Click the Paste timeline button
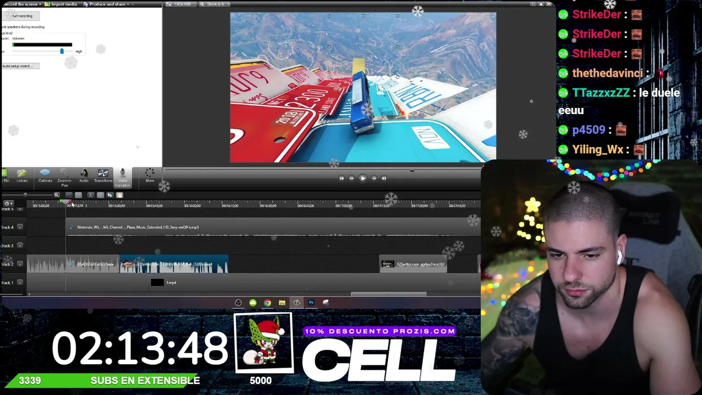This screenshot has width=702, height=395. 120,195
